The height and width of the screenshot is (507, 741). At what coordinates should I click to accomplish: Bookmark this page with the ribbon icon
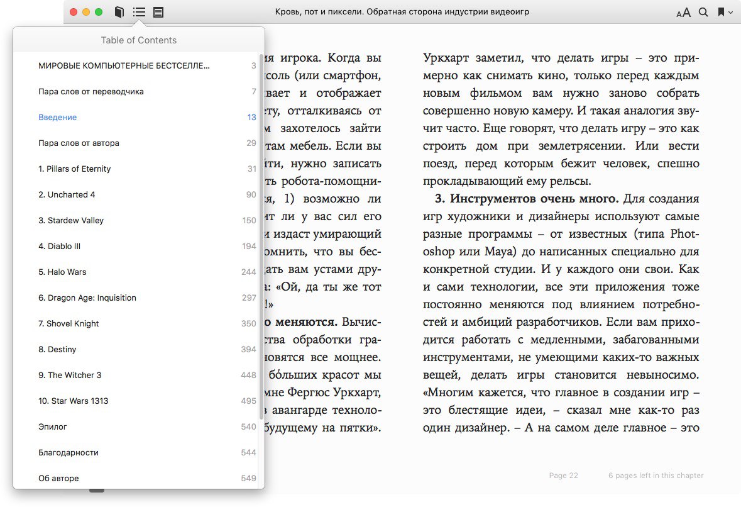coord(721,12)
